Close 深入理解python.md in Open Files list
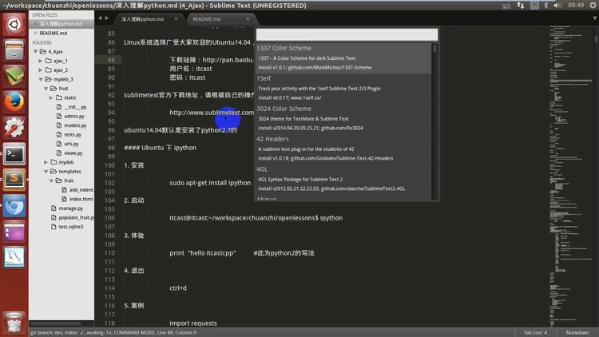Screen dimensions: 599x337 (x=35, y=24)
